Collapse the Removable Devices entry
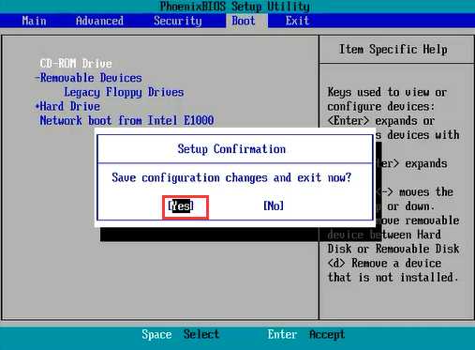Screen dimensions: 475x350 pyautogui.click(x=89, y=78)
